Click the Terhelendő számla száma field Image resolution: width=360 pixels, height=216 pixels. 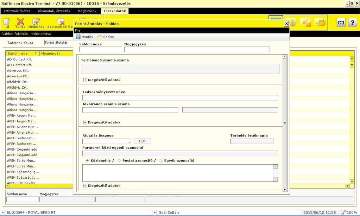(x=180, y=69)
